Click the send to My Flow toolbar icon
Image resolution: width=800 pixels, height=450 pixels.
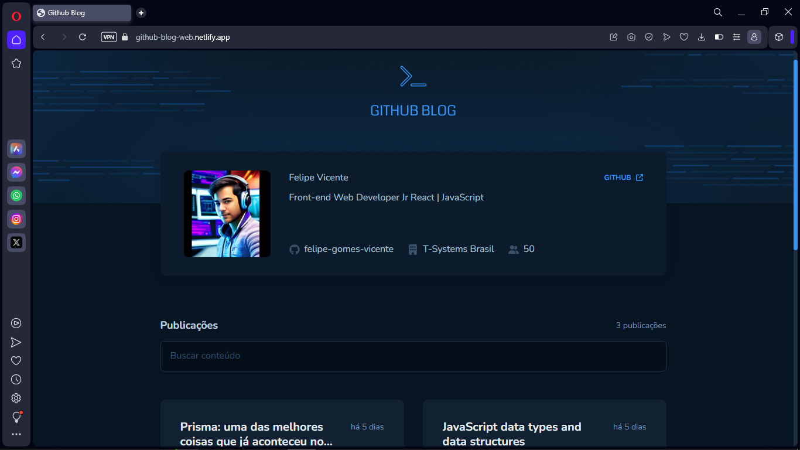666,37
